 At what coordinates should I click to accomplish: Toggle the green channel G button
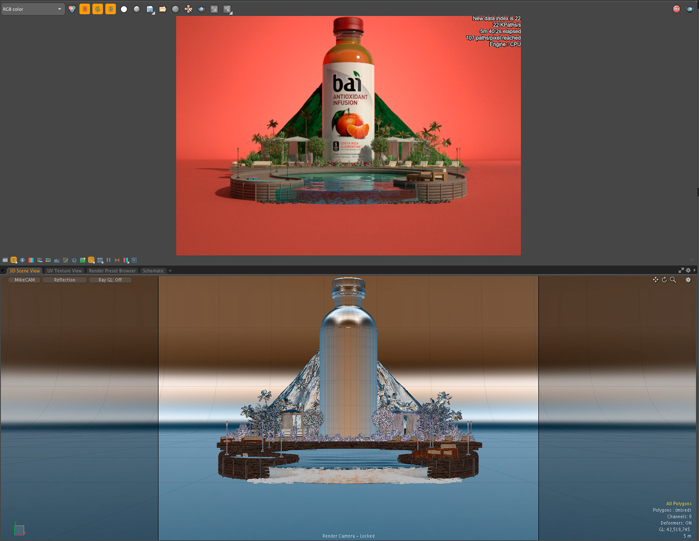98,9
